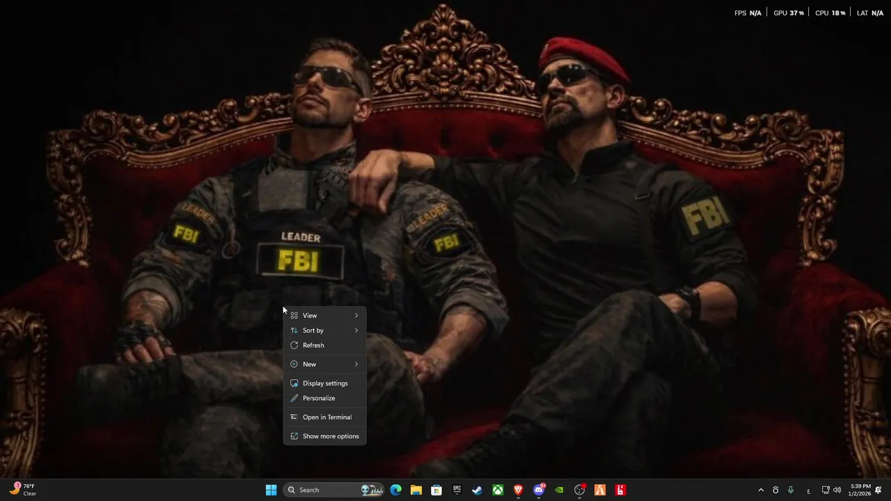Click the taskbar Search box

click(x=335, y=490)
